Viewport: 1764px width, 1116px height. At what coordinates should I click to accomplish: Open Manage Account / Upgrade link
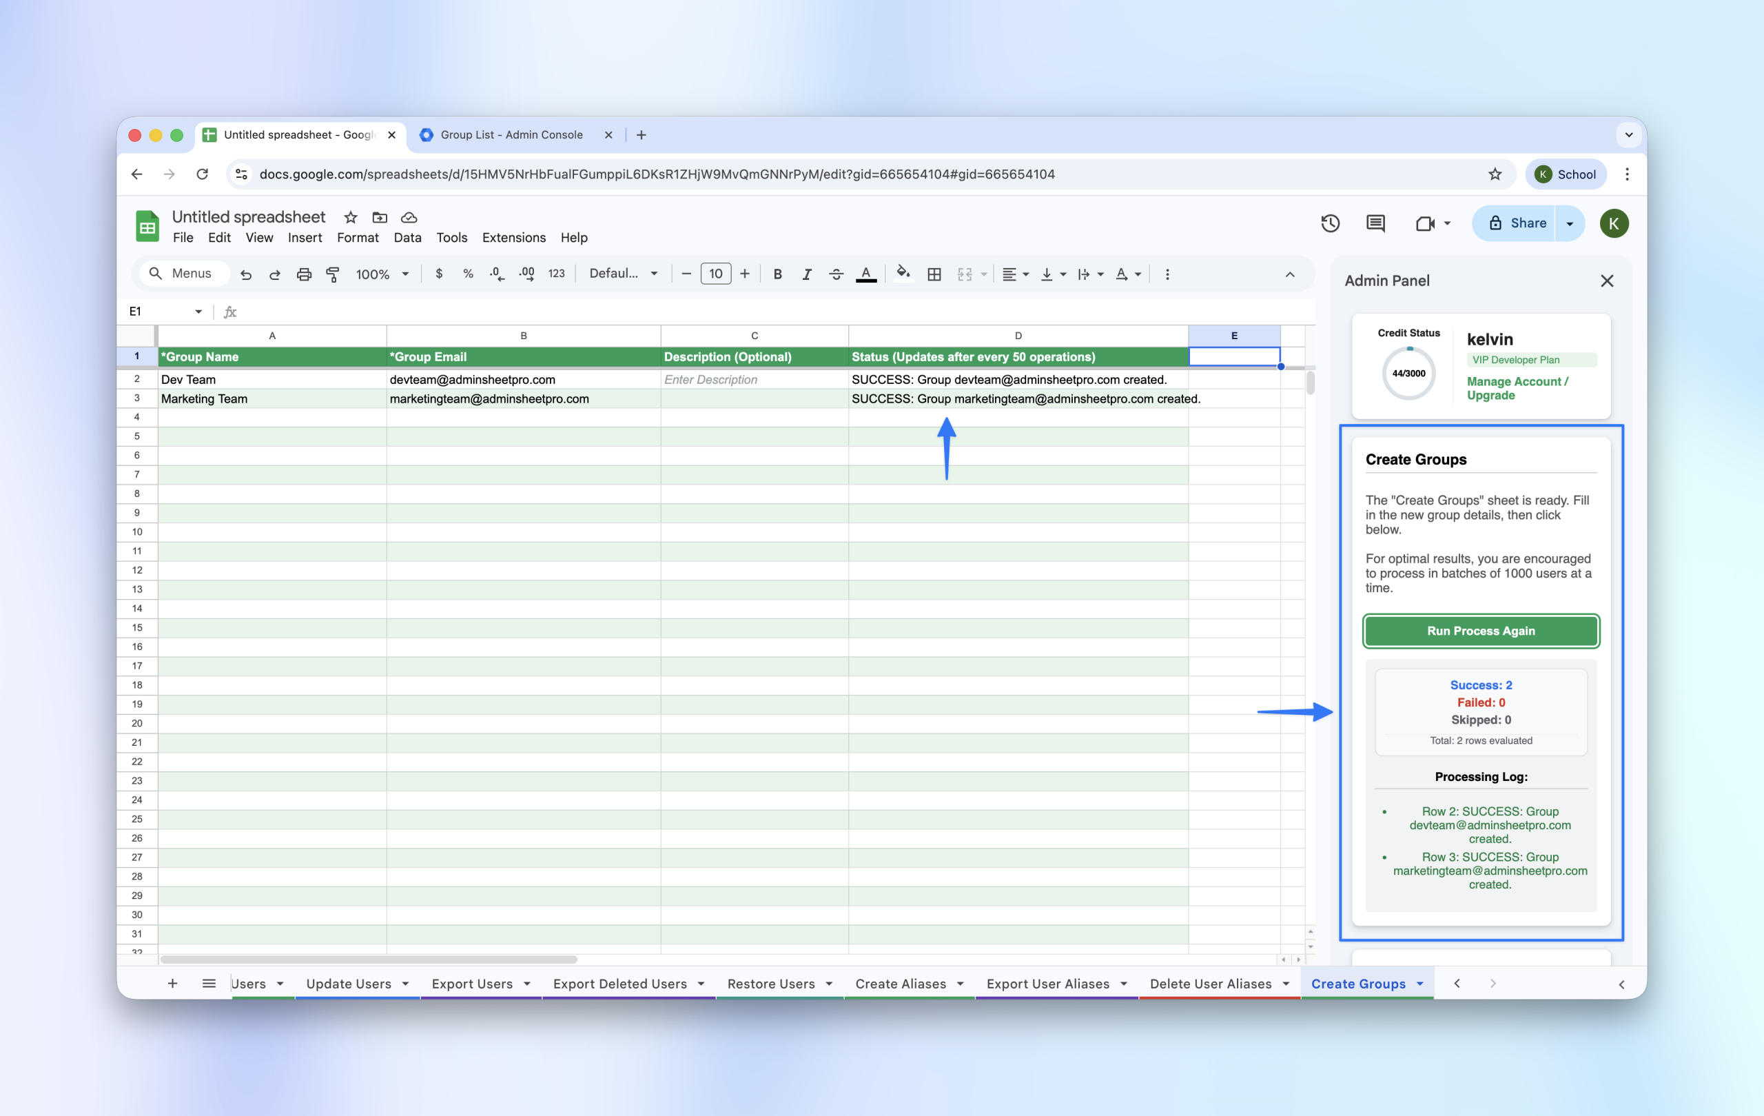(x=1517, y=388)
